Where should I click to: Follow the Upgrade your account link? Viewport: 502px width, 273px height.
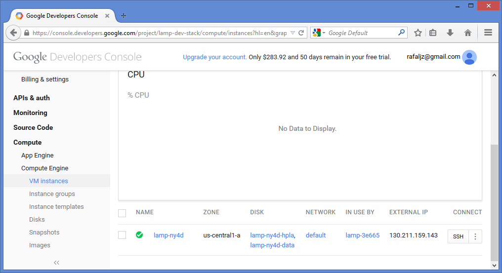214,57
